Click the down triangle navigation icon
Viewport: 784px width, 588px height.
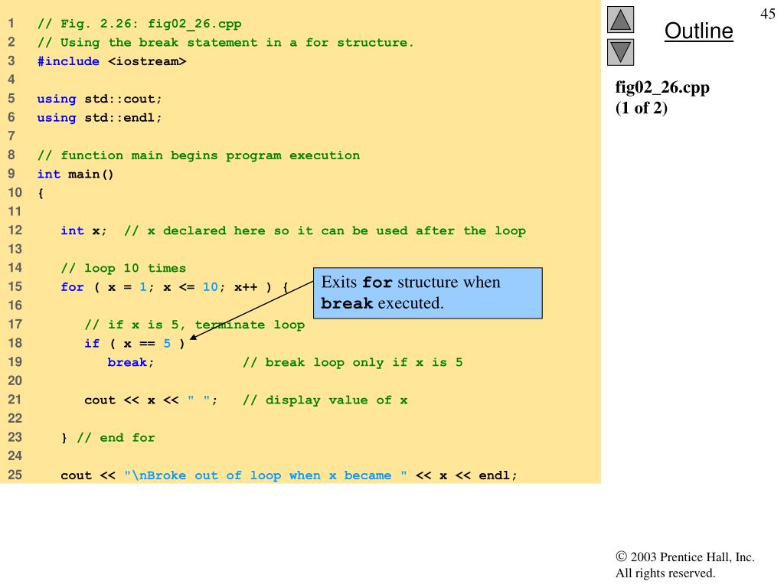pos(620,53)
